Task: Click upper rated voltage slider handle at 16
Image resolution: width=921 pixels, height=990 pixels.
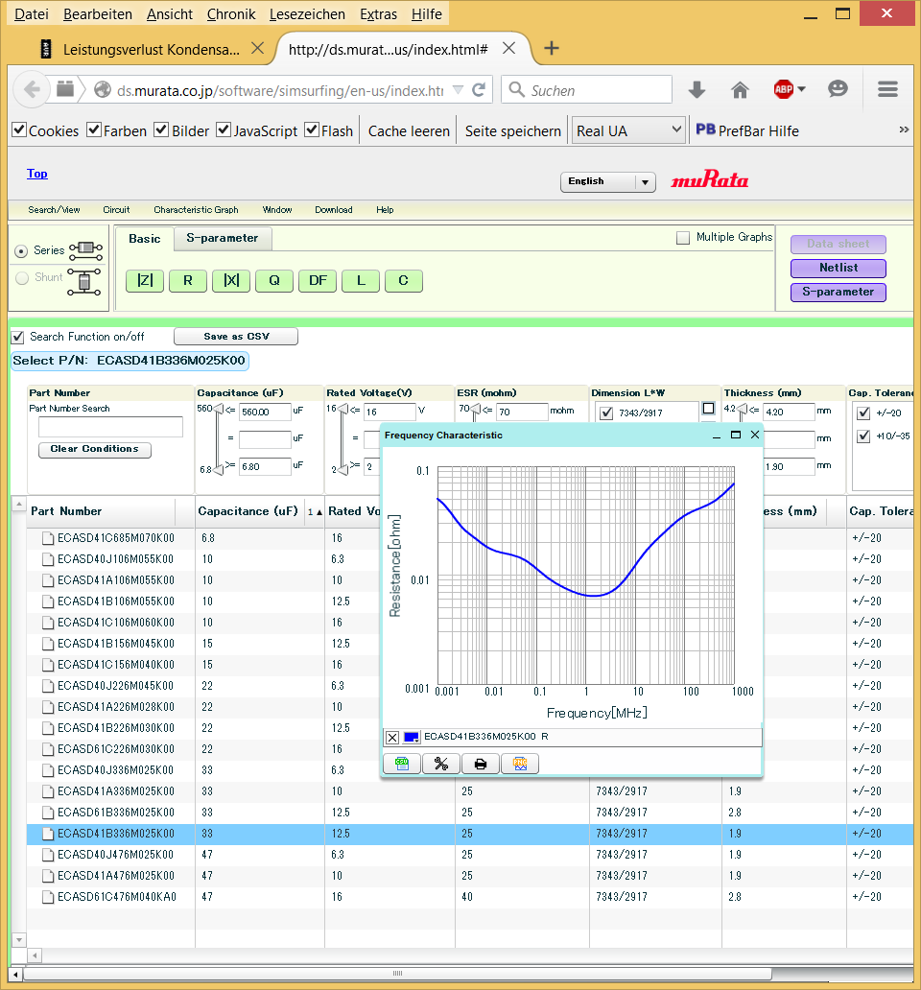Action: (344, 409)
